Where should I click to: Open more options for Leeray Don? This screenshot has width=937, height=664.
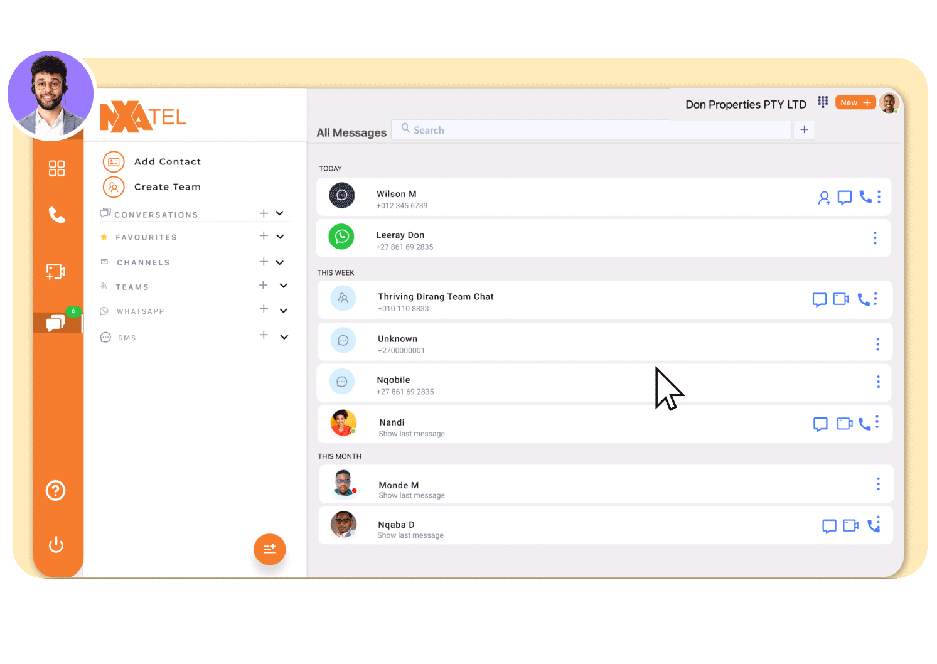[875, 238]
